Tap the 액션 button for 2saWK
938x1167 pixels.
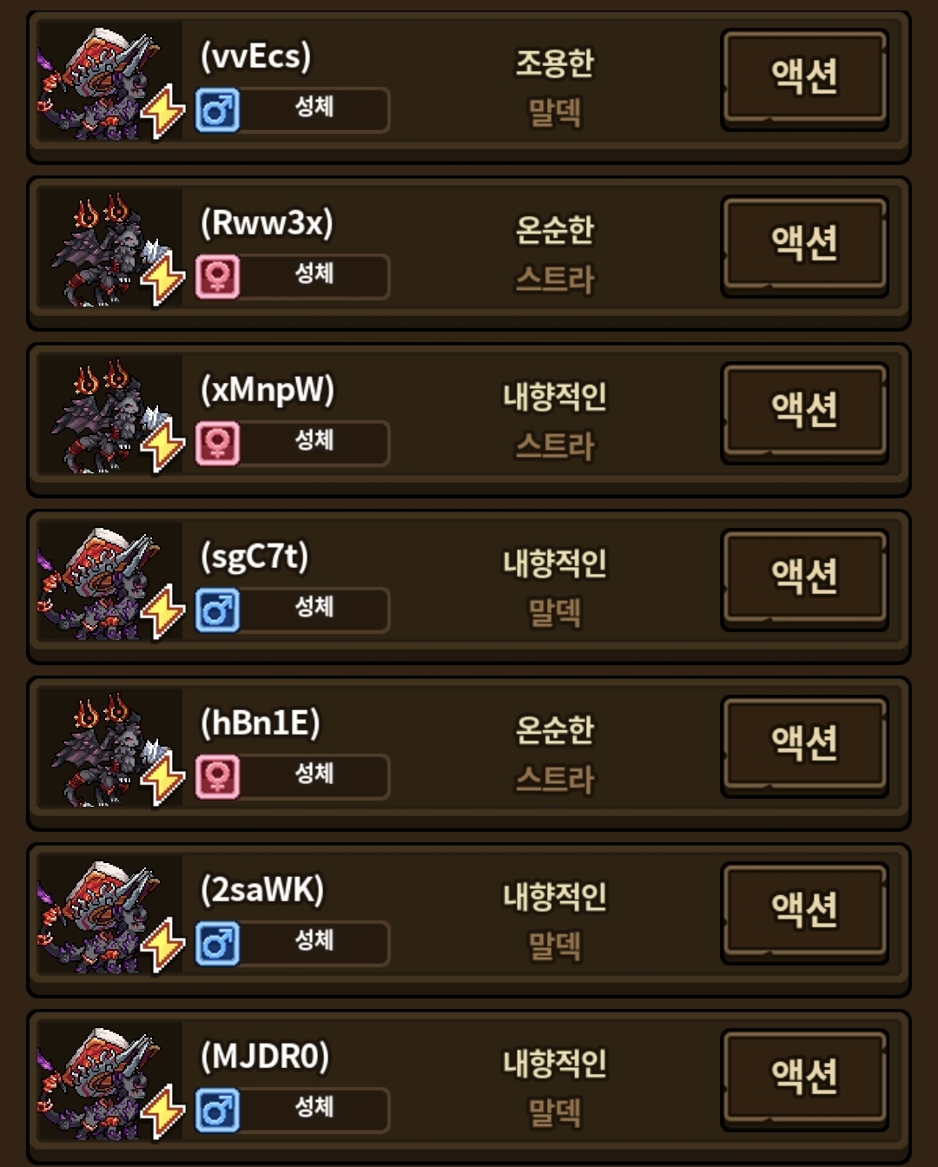tap(804, 913)
